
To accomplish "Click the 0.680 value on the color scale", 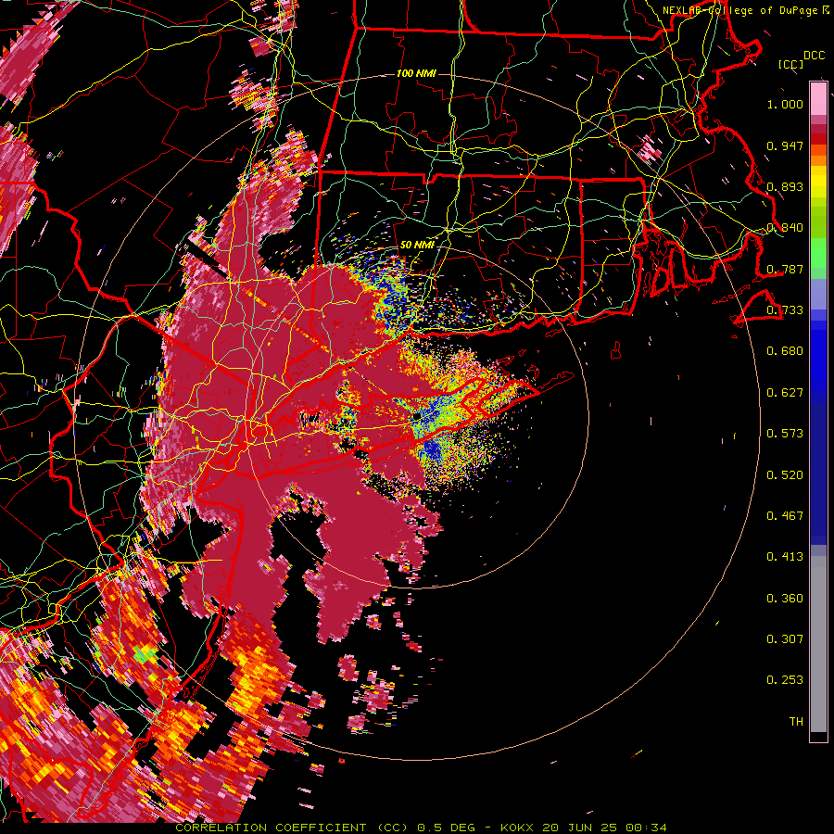I will pyautogui.click(x=785, y=351).
